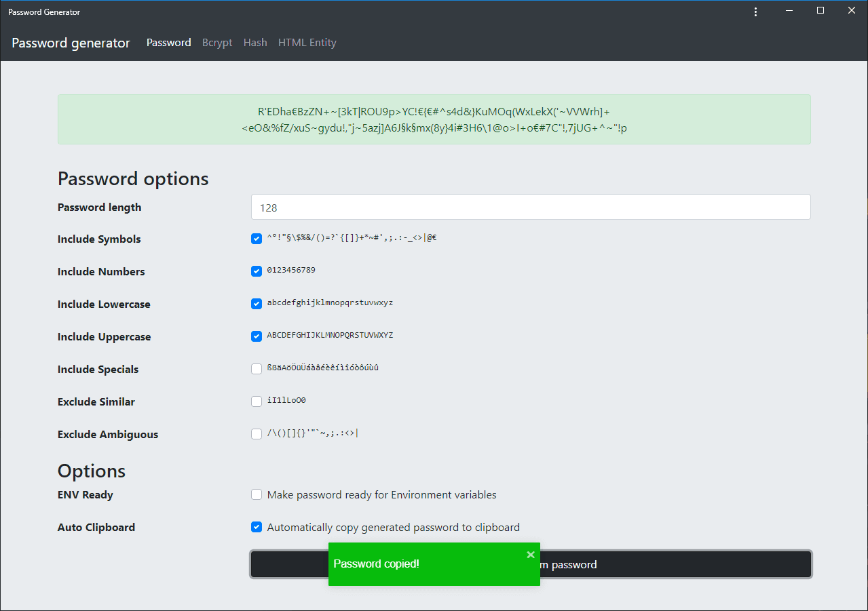
Task: Click the 0123456789 digits text
Action: pyautogui.click(x=291, y=271)
